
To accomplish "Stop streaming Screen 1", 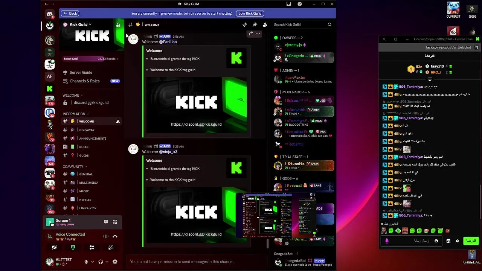I will coord(106,222).
